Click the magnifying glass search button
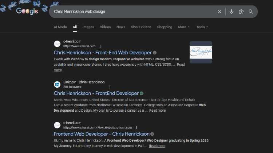This screenshot has height=153, width=273. 251,12
